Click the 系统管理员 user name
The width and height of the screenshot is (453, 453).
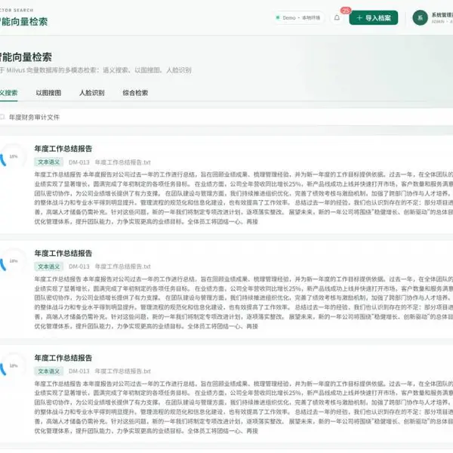[442, 15]
